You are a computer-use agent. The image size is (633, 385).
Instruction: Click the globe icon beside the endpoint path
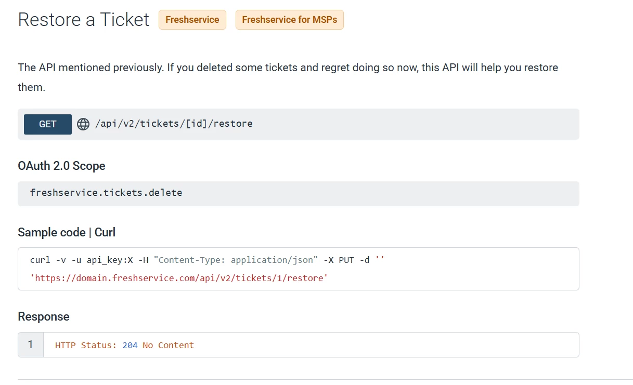pyautogui.click(x=83, y=124)
